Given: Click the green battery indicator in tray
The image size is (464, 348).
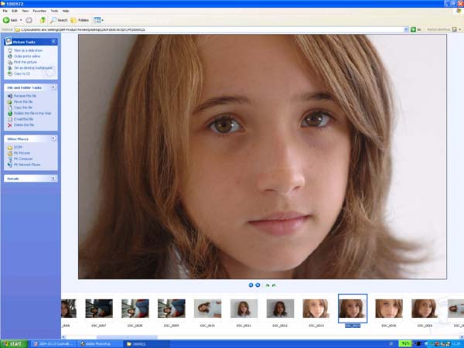Looking at the screenshot, I should click(x=405, y=343).
